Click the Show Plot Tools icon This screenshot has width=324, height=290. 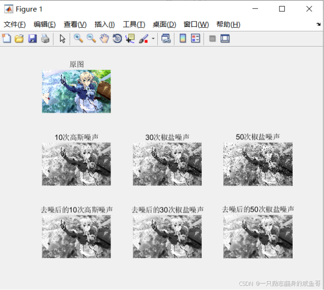(225, 39)
